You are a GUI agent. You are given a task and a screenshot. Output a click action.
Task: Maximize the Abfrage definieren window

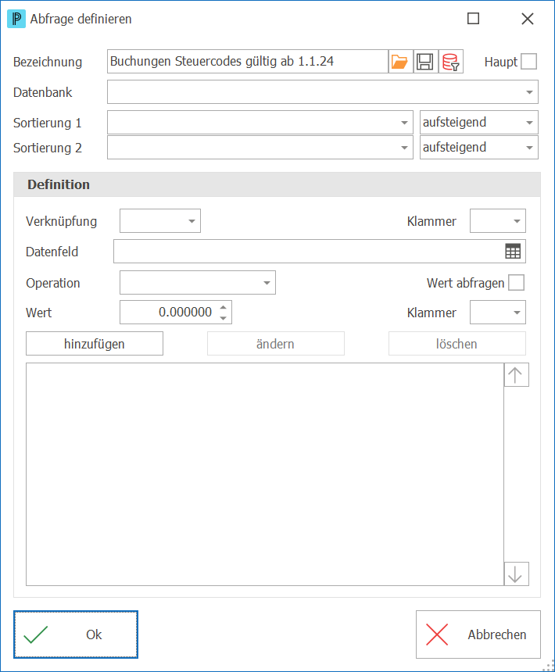473,19
